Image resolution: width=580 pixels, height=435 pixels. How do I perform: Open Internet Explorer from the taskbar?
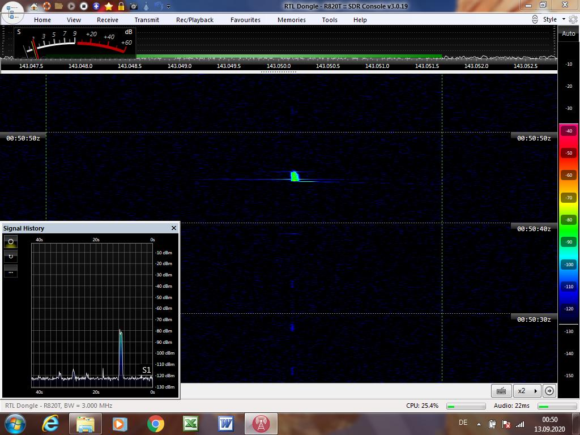tap(50, 424)
